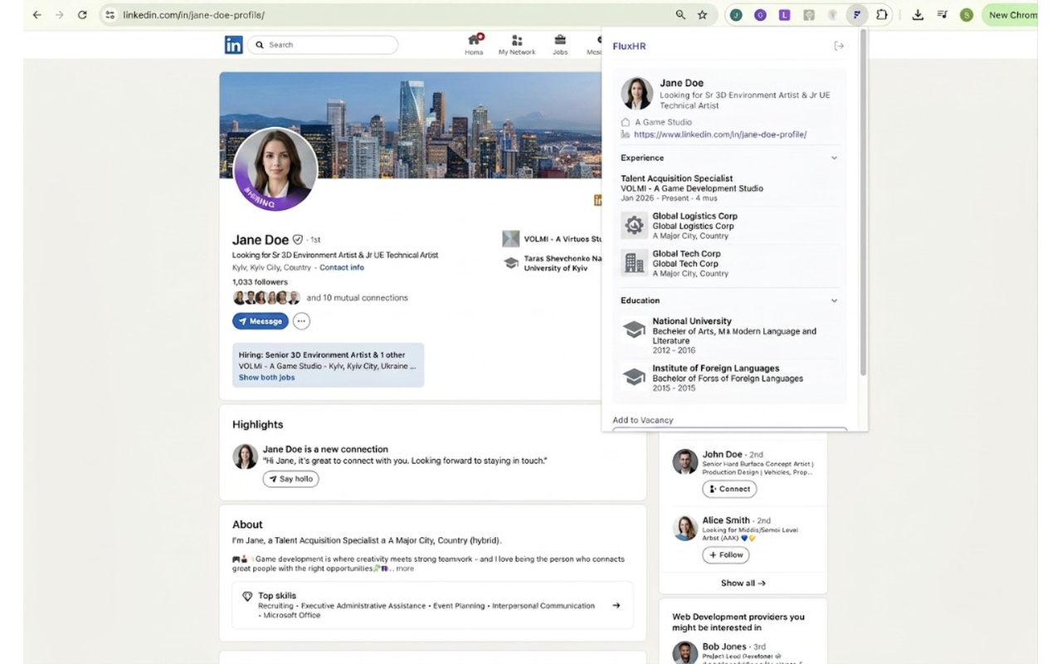Open John Doe's profile picture

(x=685, y=461)
